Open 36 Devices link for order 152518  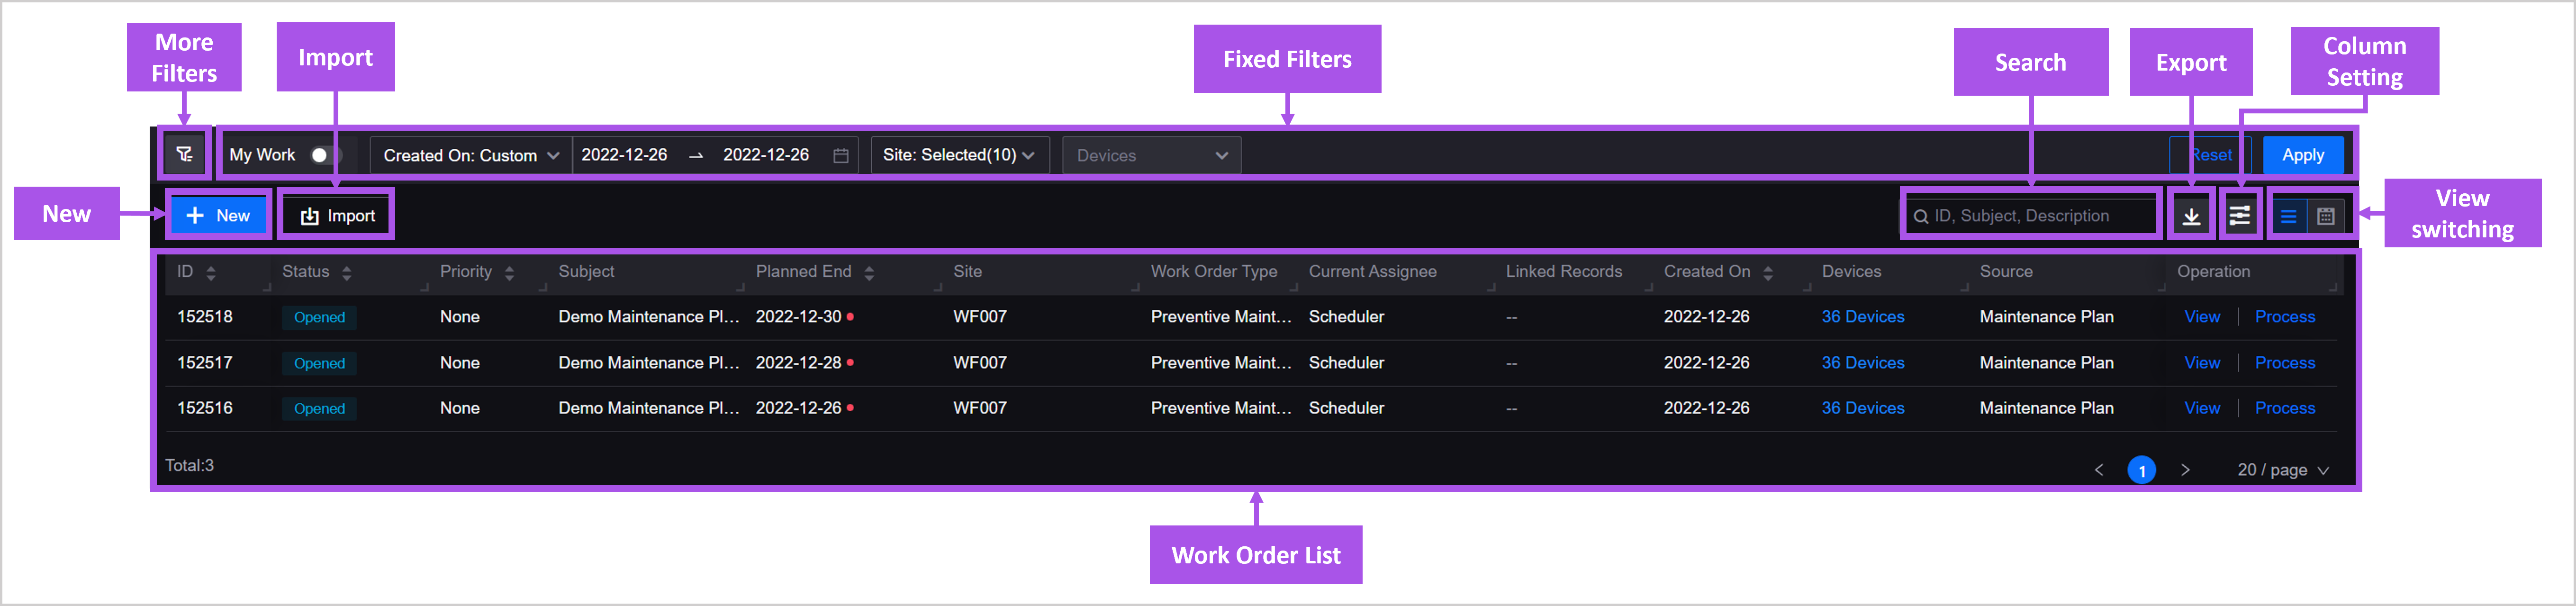(x=1862, y=316)
